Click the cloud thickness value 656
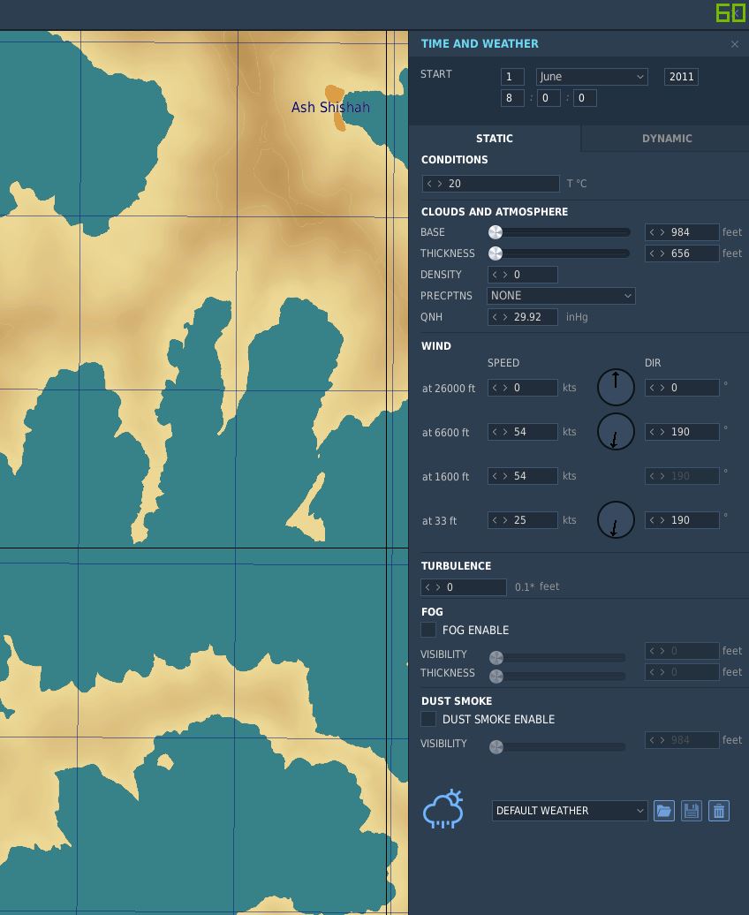The image size is (749, 915). pos(681,253)
